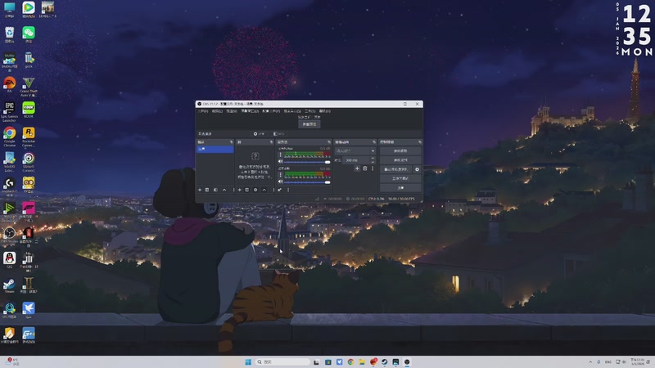
Task: Open OBS Profile menu
Action: [271, 111]
